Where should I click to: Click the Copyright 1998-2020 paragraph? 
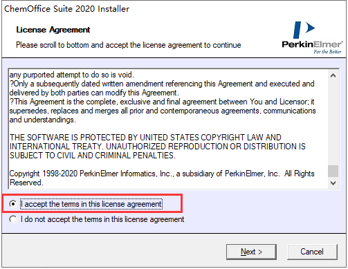click(x=162, y=178)
